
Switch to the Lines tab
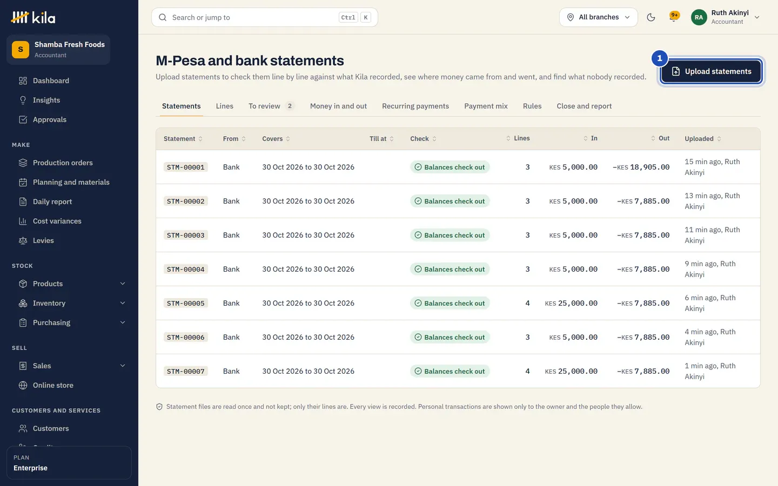pyautogui.click(x=224, y=106)
